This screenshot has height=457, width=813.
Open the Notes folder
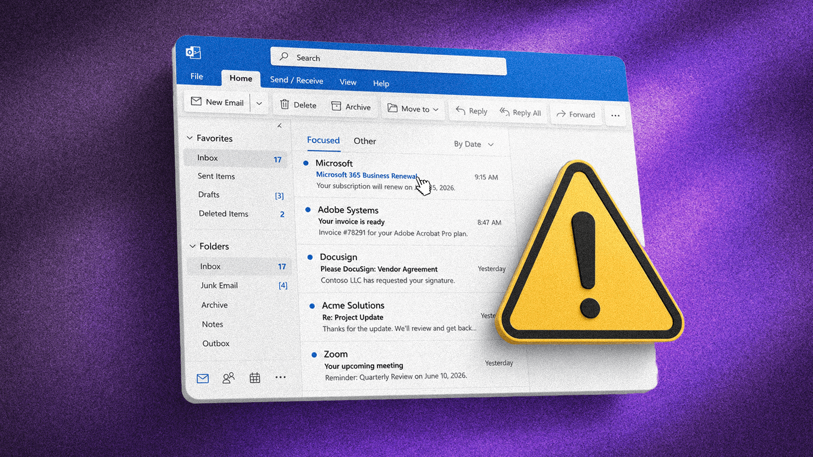click(212, 324)
